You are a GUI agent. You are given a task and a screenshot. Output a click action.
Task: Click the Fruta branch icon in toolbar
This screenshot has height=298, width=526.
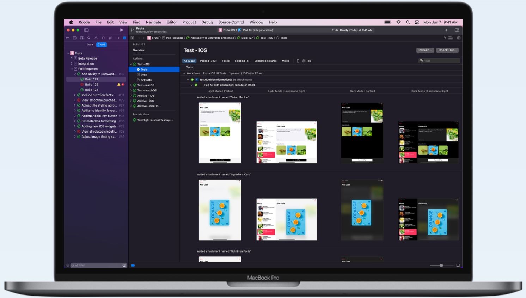pos(133,30)
